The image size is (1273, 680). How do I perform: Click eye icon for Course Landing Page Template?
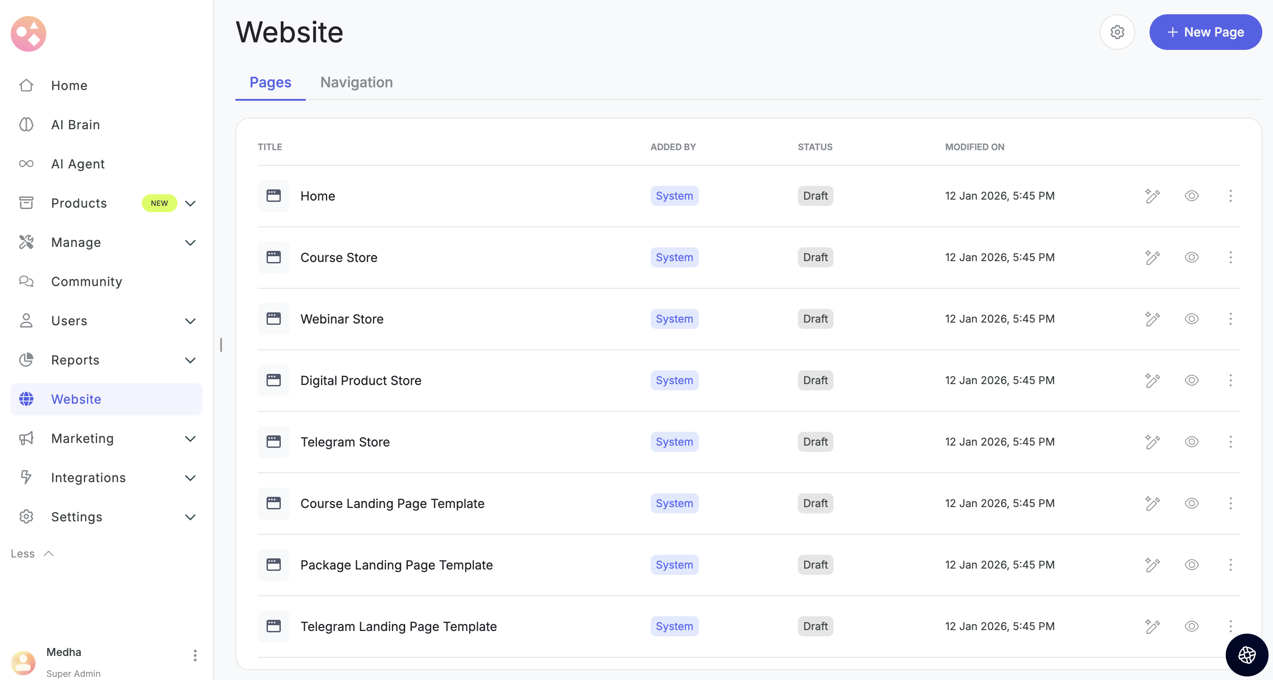tap(1191, 503)
